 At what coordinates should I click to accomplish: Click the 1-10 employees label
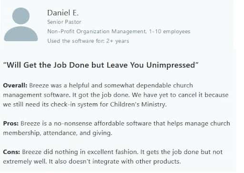pyautogui.click(x=170, y=31)
